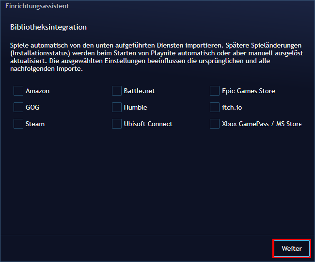Viewport: 315px width, 262px height.
Task: Click the "Battle.net" label text
Action: point(139,91)
